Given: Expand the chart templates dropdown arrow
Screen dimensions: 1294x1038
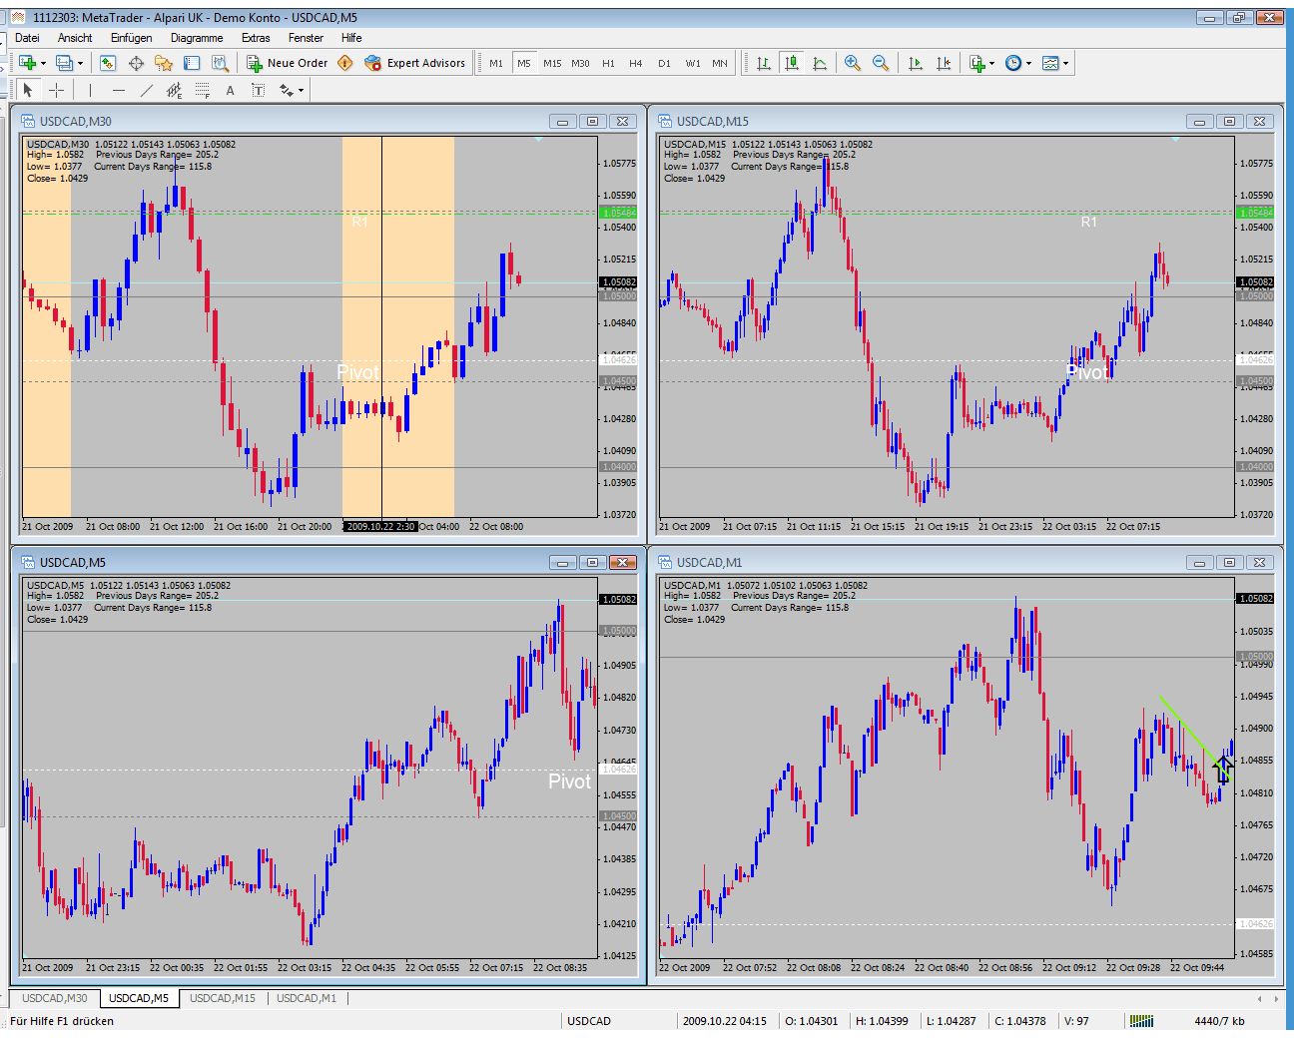Looking at the screenshot, I should pyautogui.click(x=1066, y=63).
